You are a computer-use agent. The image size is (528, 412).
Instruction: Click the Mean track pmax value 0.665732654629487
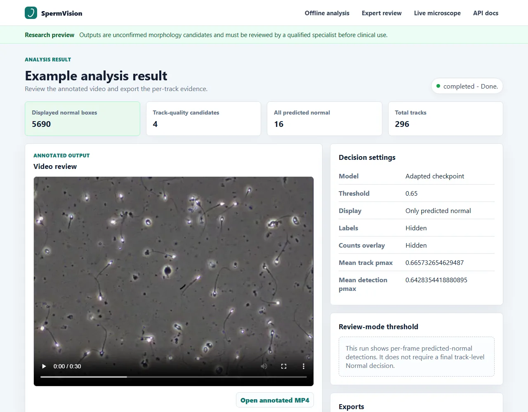pyautogui.click(x=434, y=262)
